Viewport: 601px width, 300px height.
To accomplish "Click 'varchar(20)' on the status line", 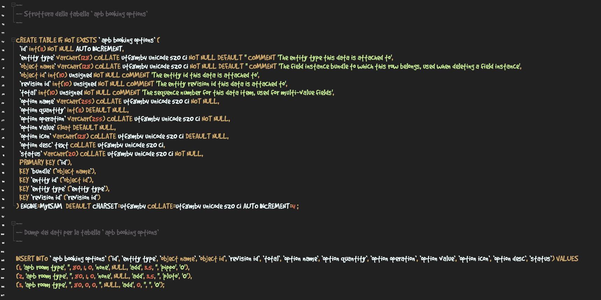I will 61,154.
